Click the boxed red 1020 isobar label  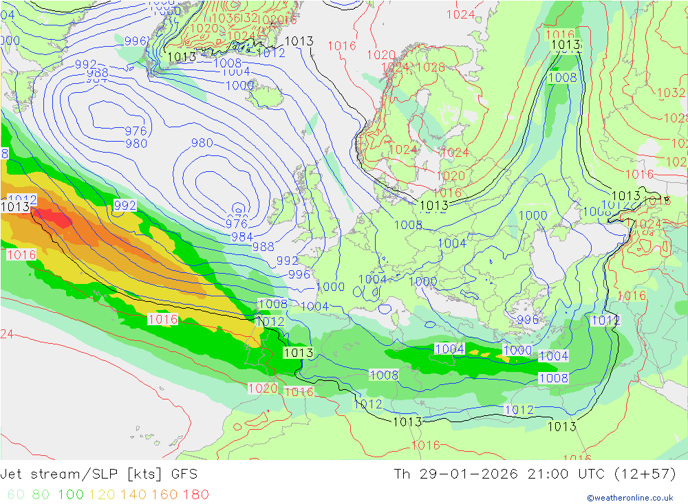click(x=263, y=388)
